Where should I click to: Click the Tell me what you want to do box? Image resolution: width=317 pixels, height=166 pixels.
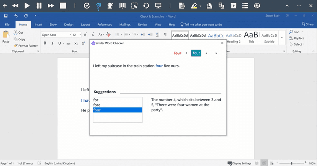tap(201, 24)
